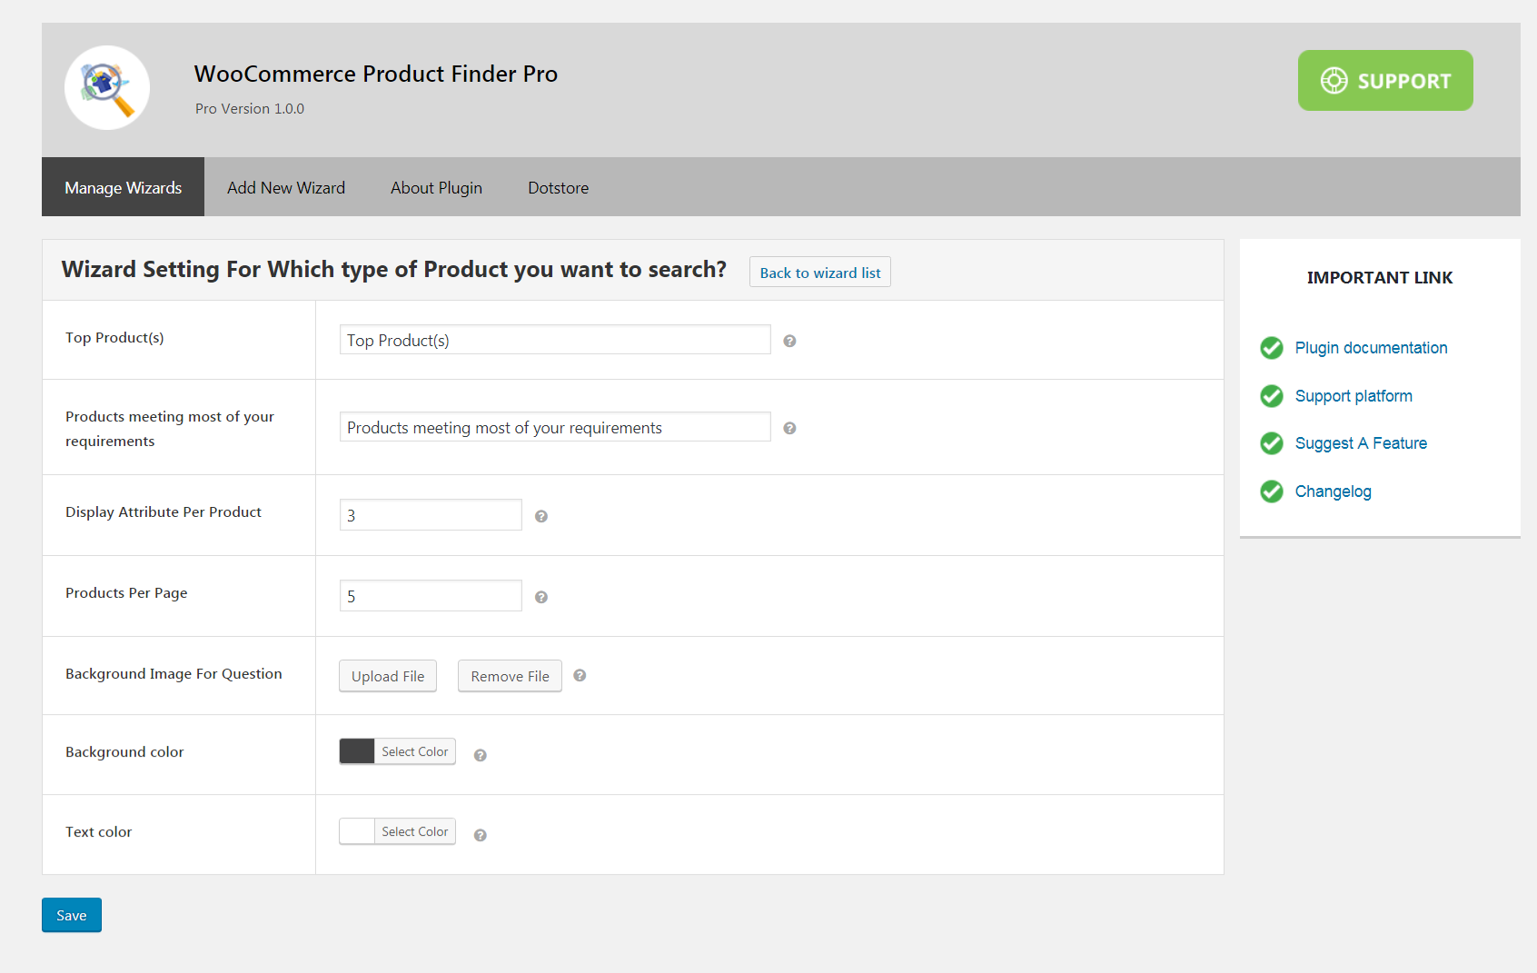Click the Display Attribute Per Product label
This screenshot has width=1537, height=973.
pos(164,512)
